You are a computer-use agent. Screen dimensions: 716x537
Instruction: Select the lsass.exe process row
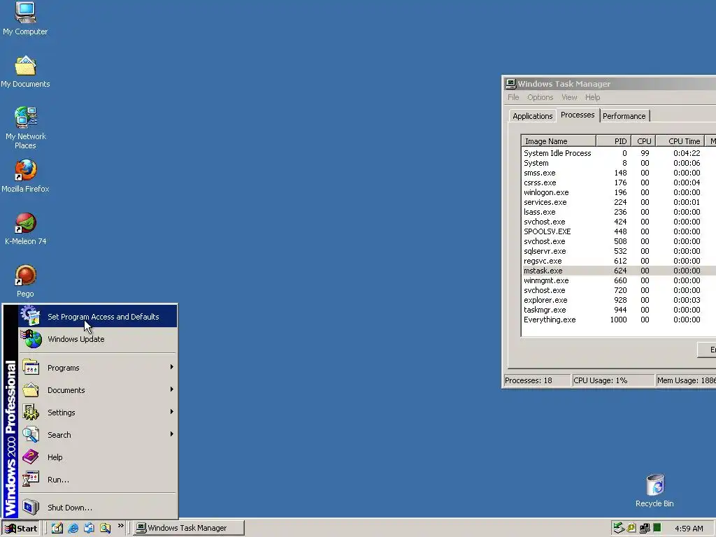coord(619,212)
